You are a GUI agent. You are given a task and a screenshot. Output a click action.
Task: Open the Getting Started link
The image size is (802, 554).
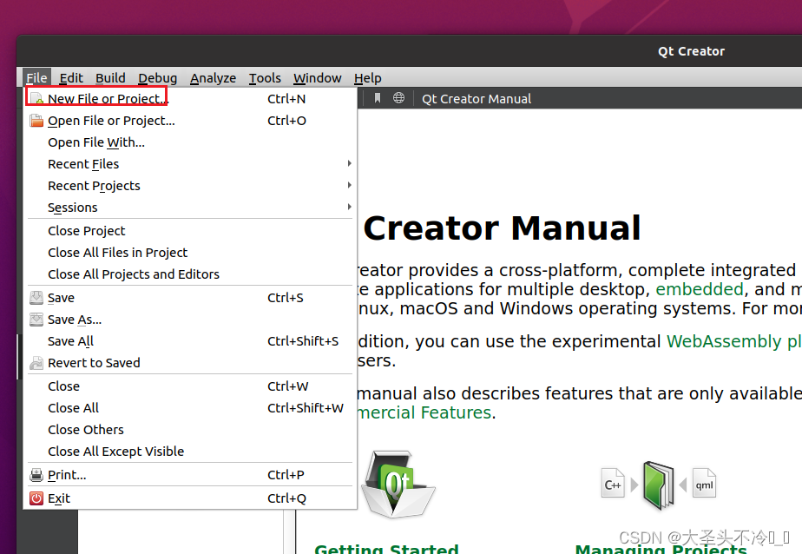tap(387, 549)
